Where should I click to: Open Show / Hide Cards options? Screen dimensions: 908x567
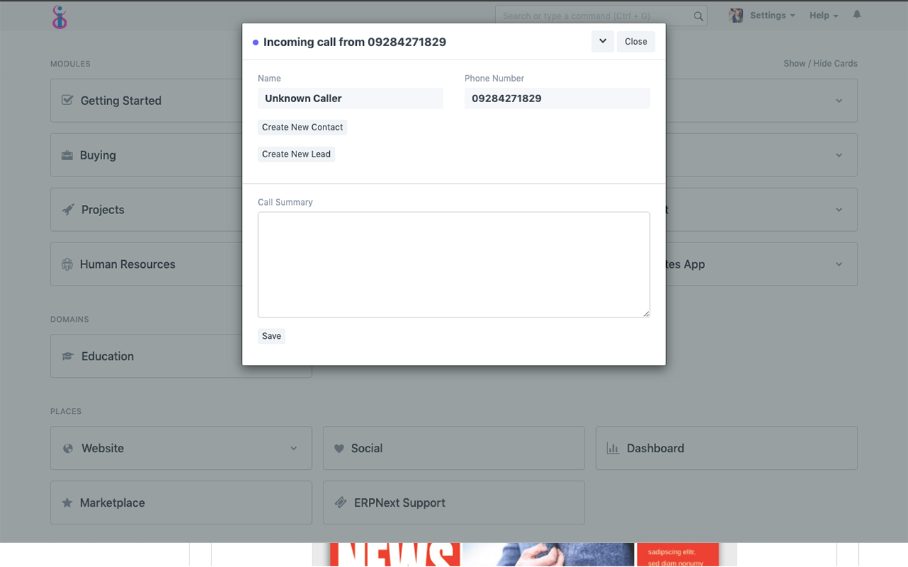click(820, 63)
